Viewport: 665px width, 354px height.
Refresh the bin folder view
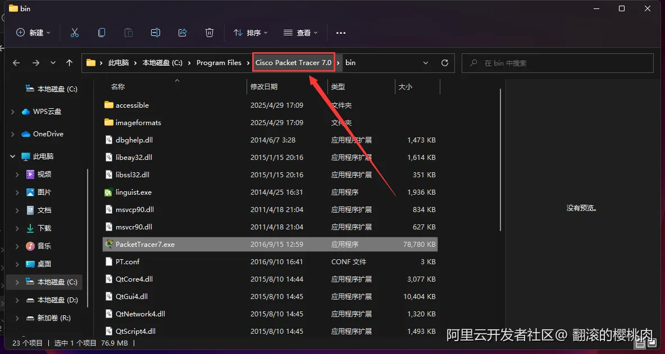coord(444,63)
